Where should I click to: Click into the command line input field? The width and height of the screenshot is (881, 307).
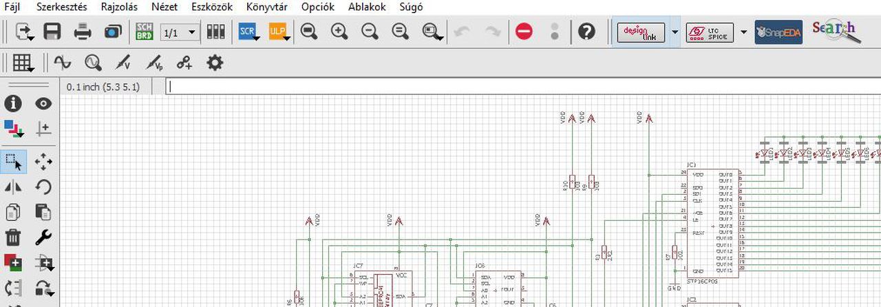pos(523,87)
